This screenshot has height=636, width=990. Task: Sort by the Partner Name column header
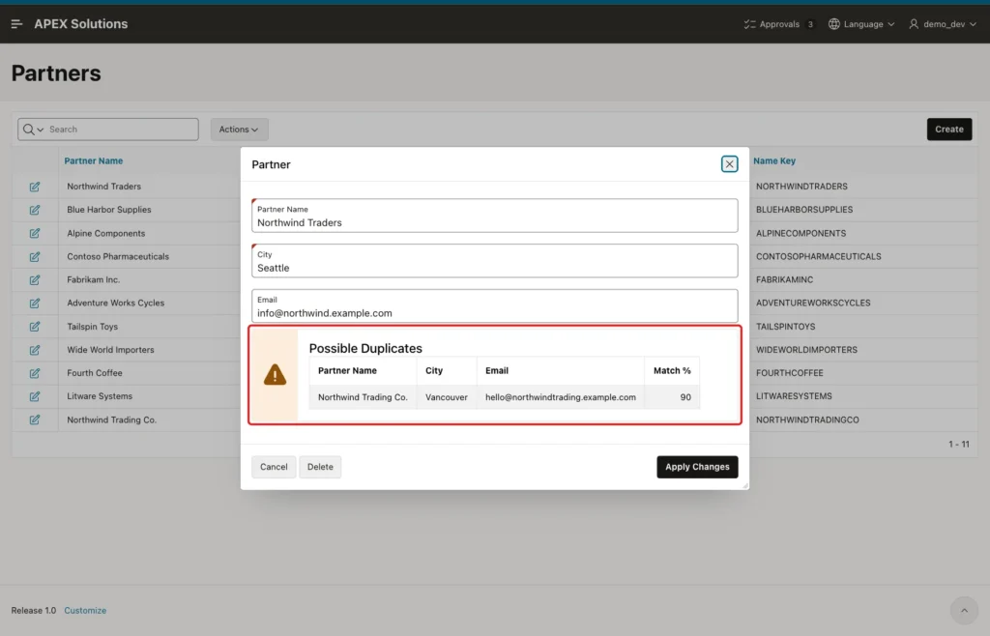[94, 160]
